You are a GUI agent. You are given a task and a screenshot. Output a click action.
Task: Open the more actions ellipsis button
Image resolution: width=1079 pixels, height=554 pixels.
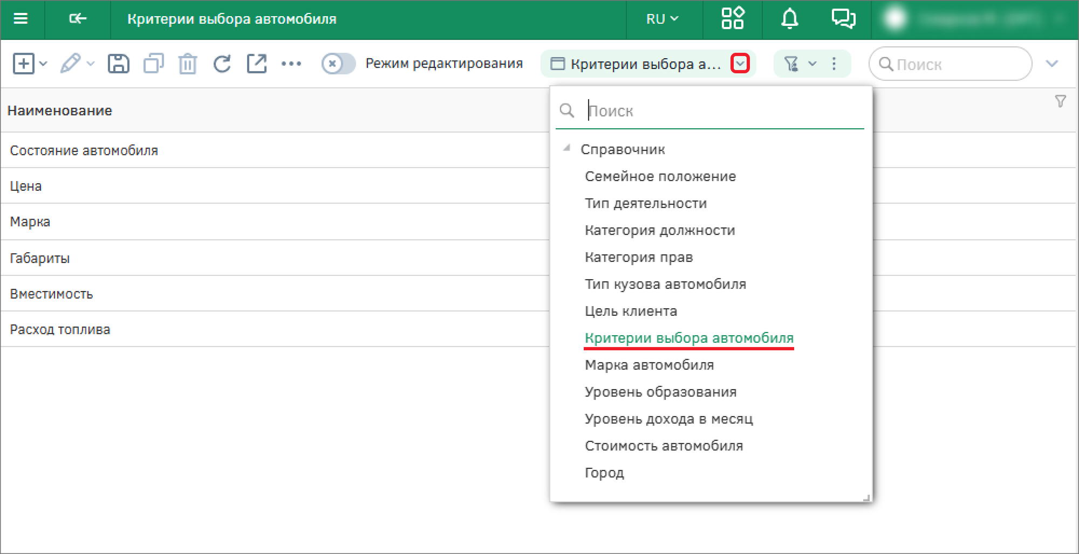291,64
